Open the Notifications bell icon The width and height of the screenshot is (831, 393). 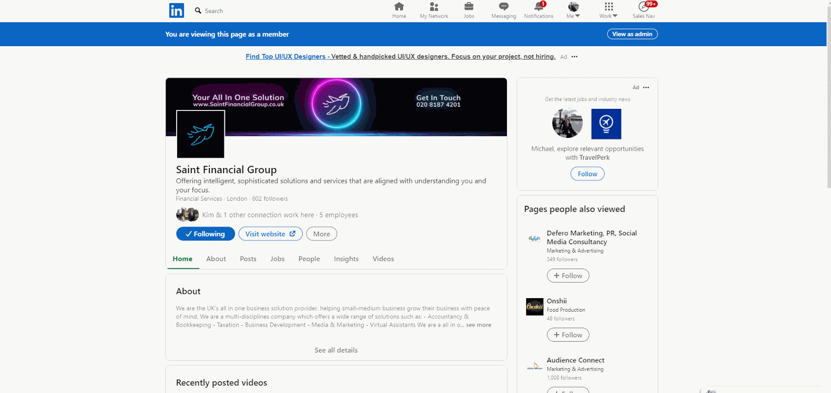(539, 7)
